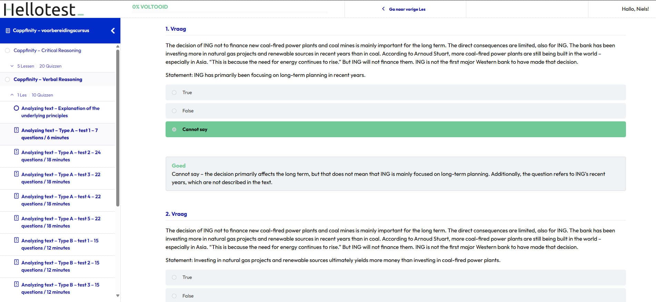The width and height of the screenshot is (656, 302).
Task: Click the course progress bar under 0% Voltooid
Action: tap(230, 12)
